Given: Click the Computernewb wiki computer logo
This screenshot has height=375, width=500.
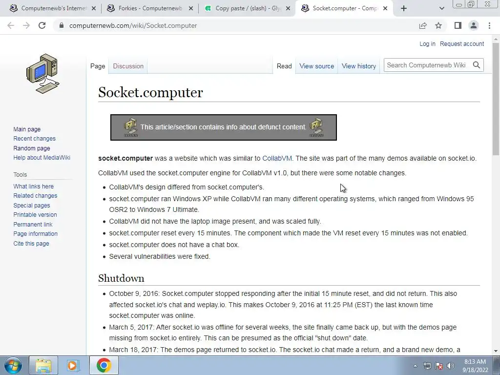Looking at the screenshot, I should pyautogui.click(x=42, y=74).
